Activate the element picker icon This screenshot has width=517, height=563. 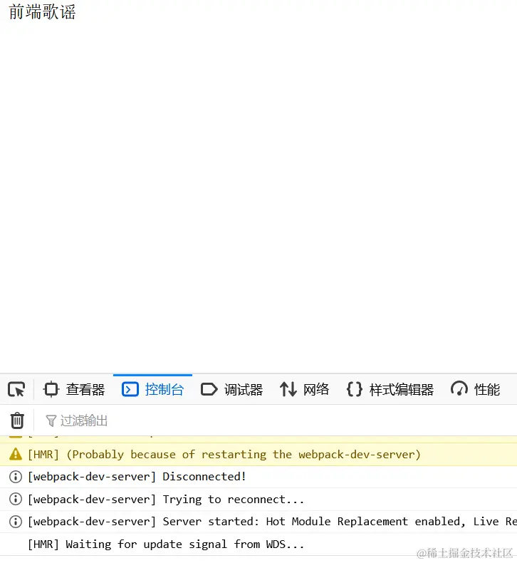tap(16, 389)
